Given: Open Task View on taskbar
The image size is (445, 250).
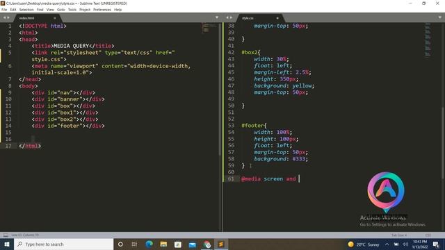Looking at the screenshot, I should click(x=134, y=244).
